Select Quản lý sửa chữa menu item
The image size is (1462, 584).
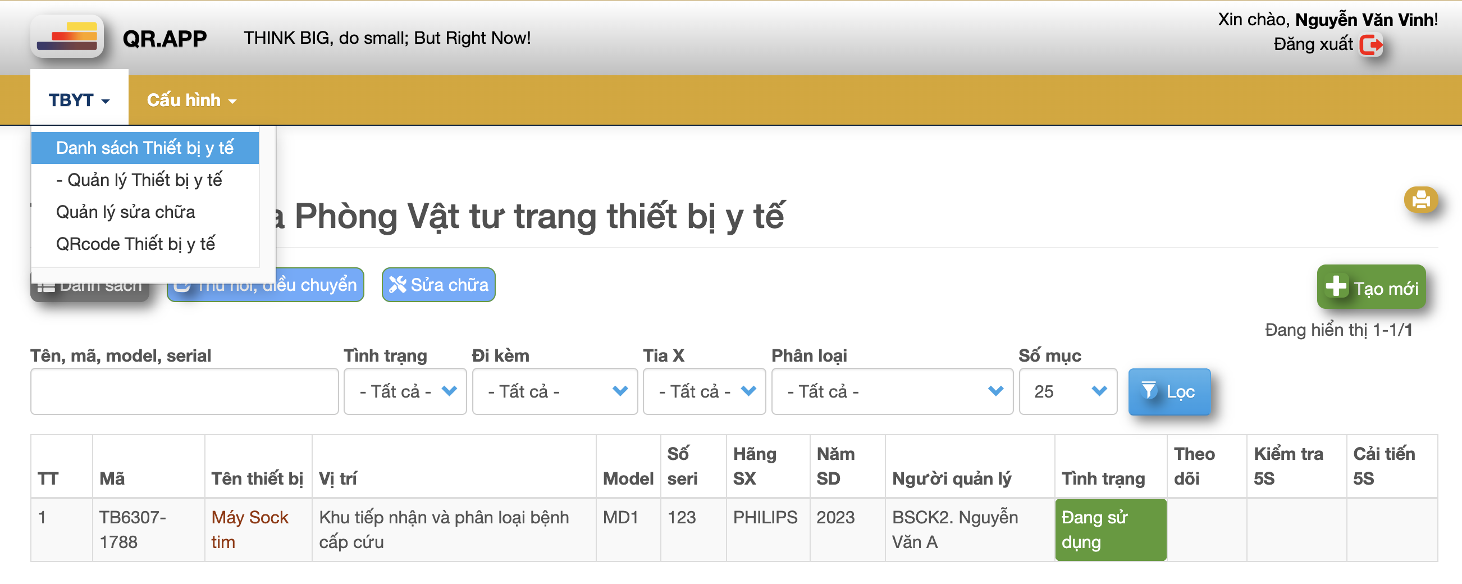(x=125, y=212)
